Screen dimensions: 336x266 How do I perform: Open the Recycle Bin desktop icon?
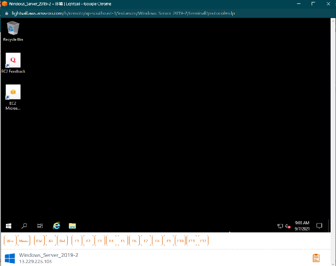click(x=13, y=30)
